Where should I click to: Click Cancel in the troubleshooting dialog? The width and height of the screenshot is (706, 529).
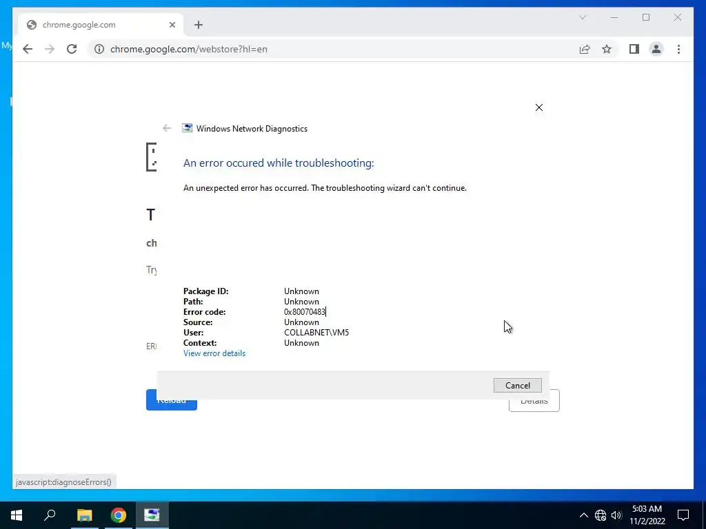[517, 385]
